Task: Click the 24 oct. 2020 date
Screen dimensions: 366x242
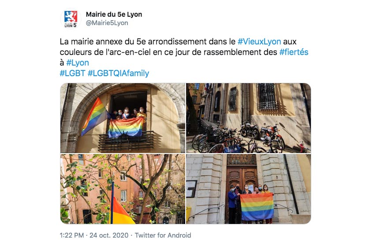Action: pyautogui.click(x=109, y=235)
